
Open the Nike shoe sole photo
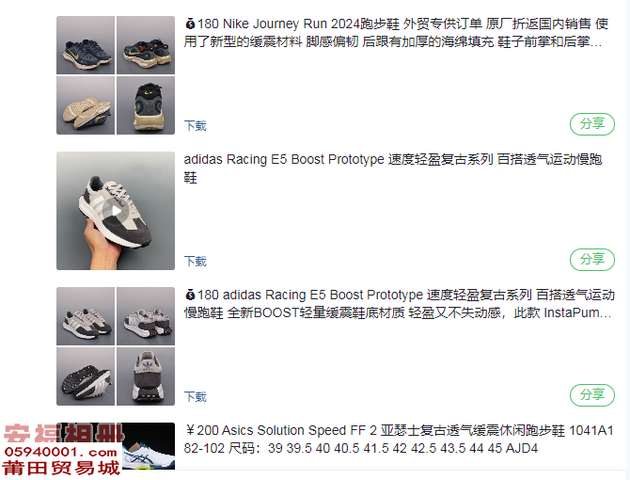[x=86, y=105]
